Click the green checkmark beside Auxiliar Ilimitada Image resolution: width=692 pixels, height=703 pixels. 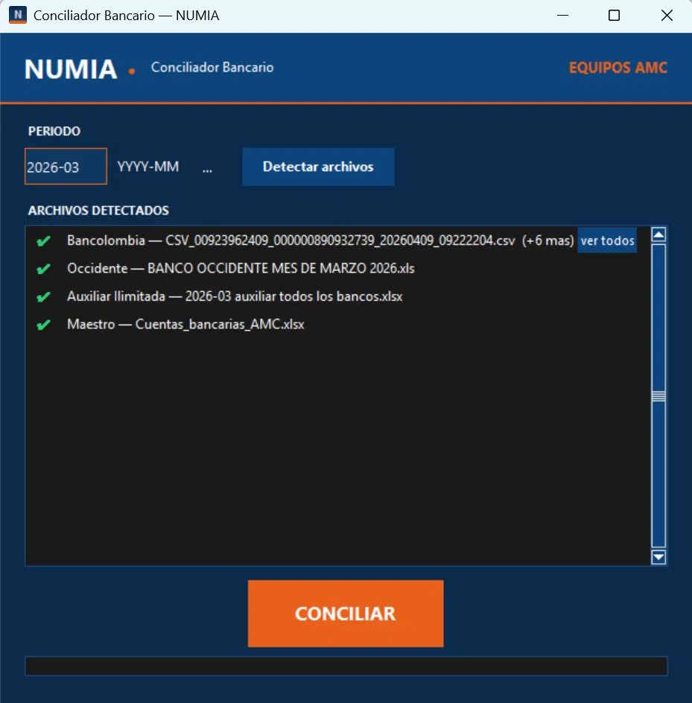[x=43, y=297]
